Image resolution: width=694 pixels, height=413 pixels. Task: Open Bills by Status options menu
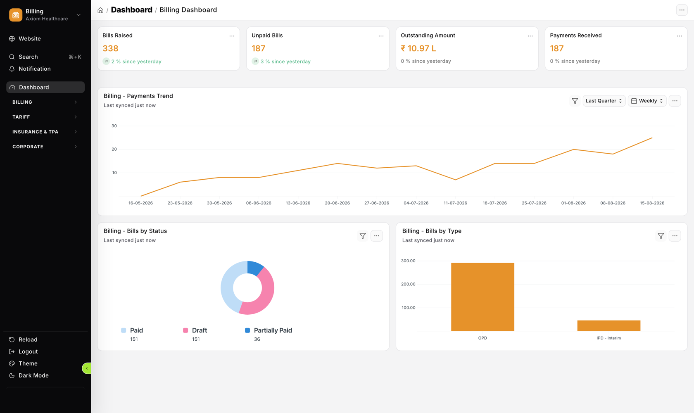pyautogui.click(x=376, y=236)
